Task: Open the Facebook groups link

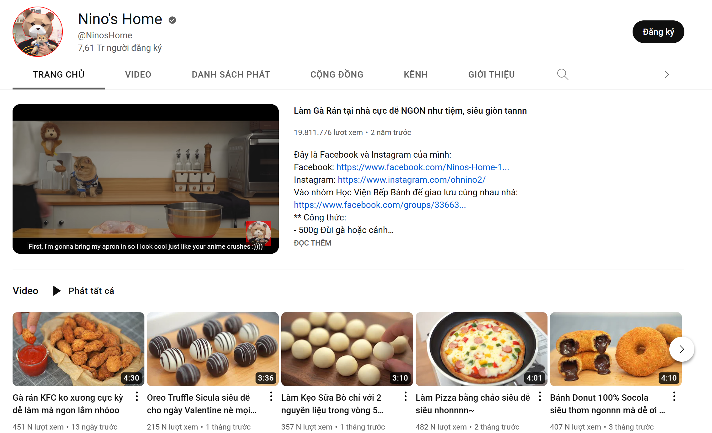Action: [x=380, y=205]
